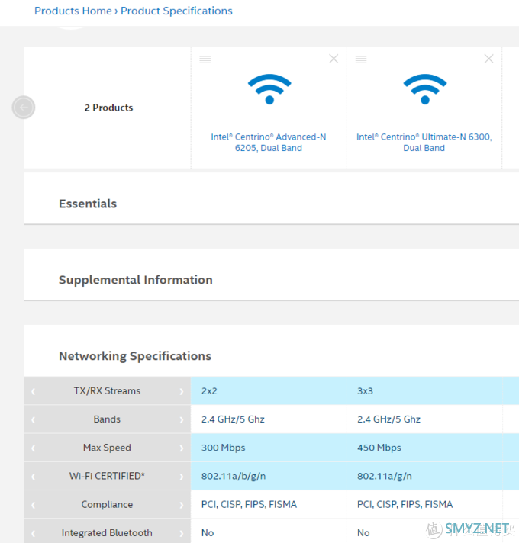Image resolution: width=519 pixels, height=543 pixels.
Task: Click left chevron on Max Speed row
Action: tap(34, 448)
